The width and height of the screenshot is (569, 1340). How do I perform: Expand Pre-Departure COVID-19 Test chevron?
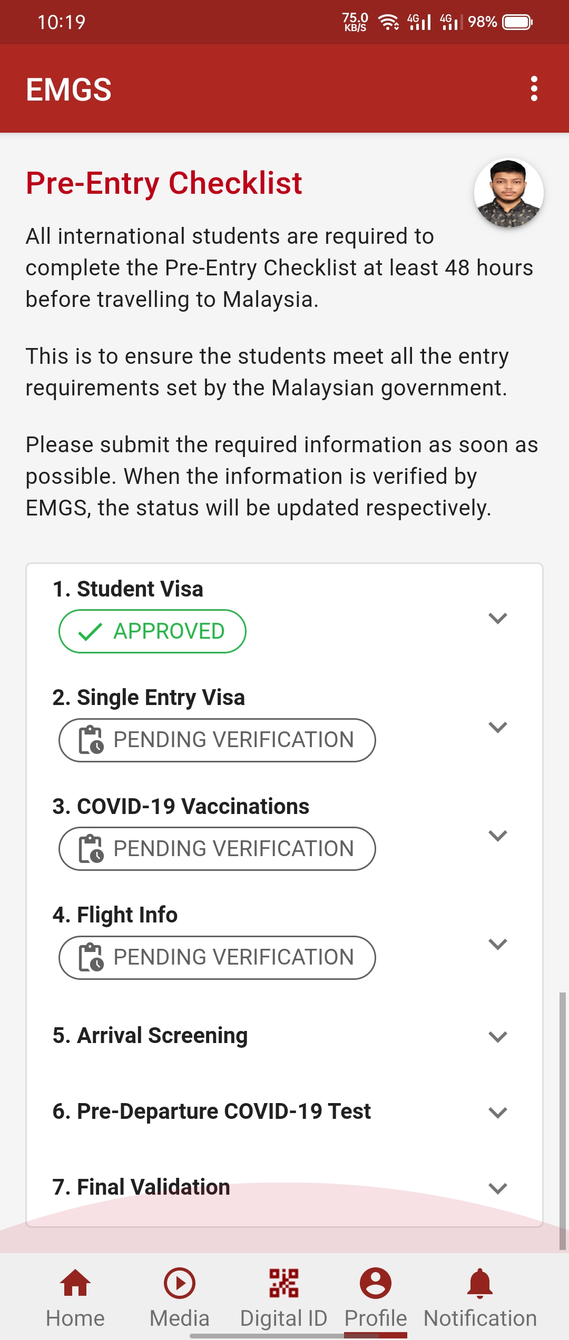click(x=498, y=1113)
